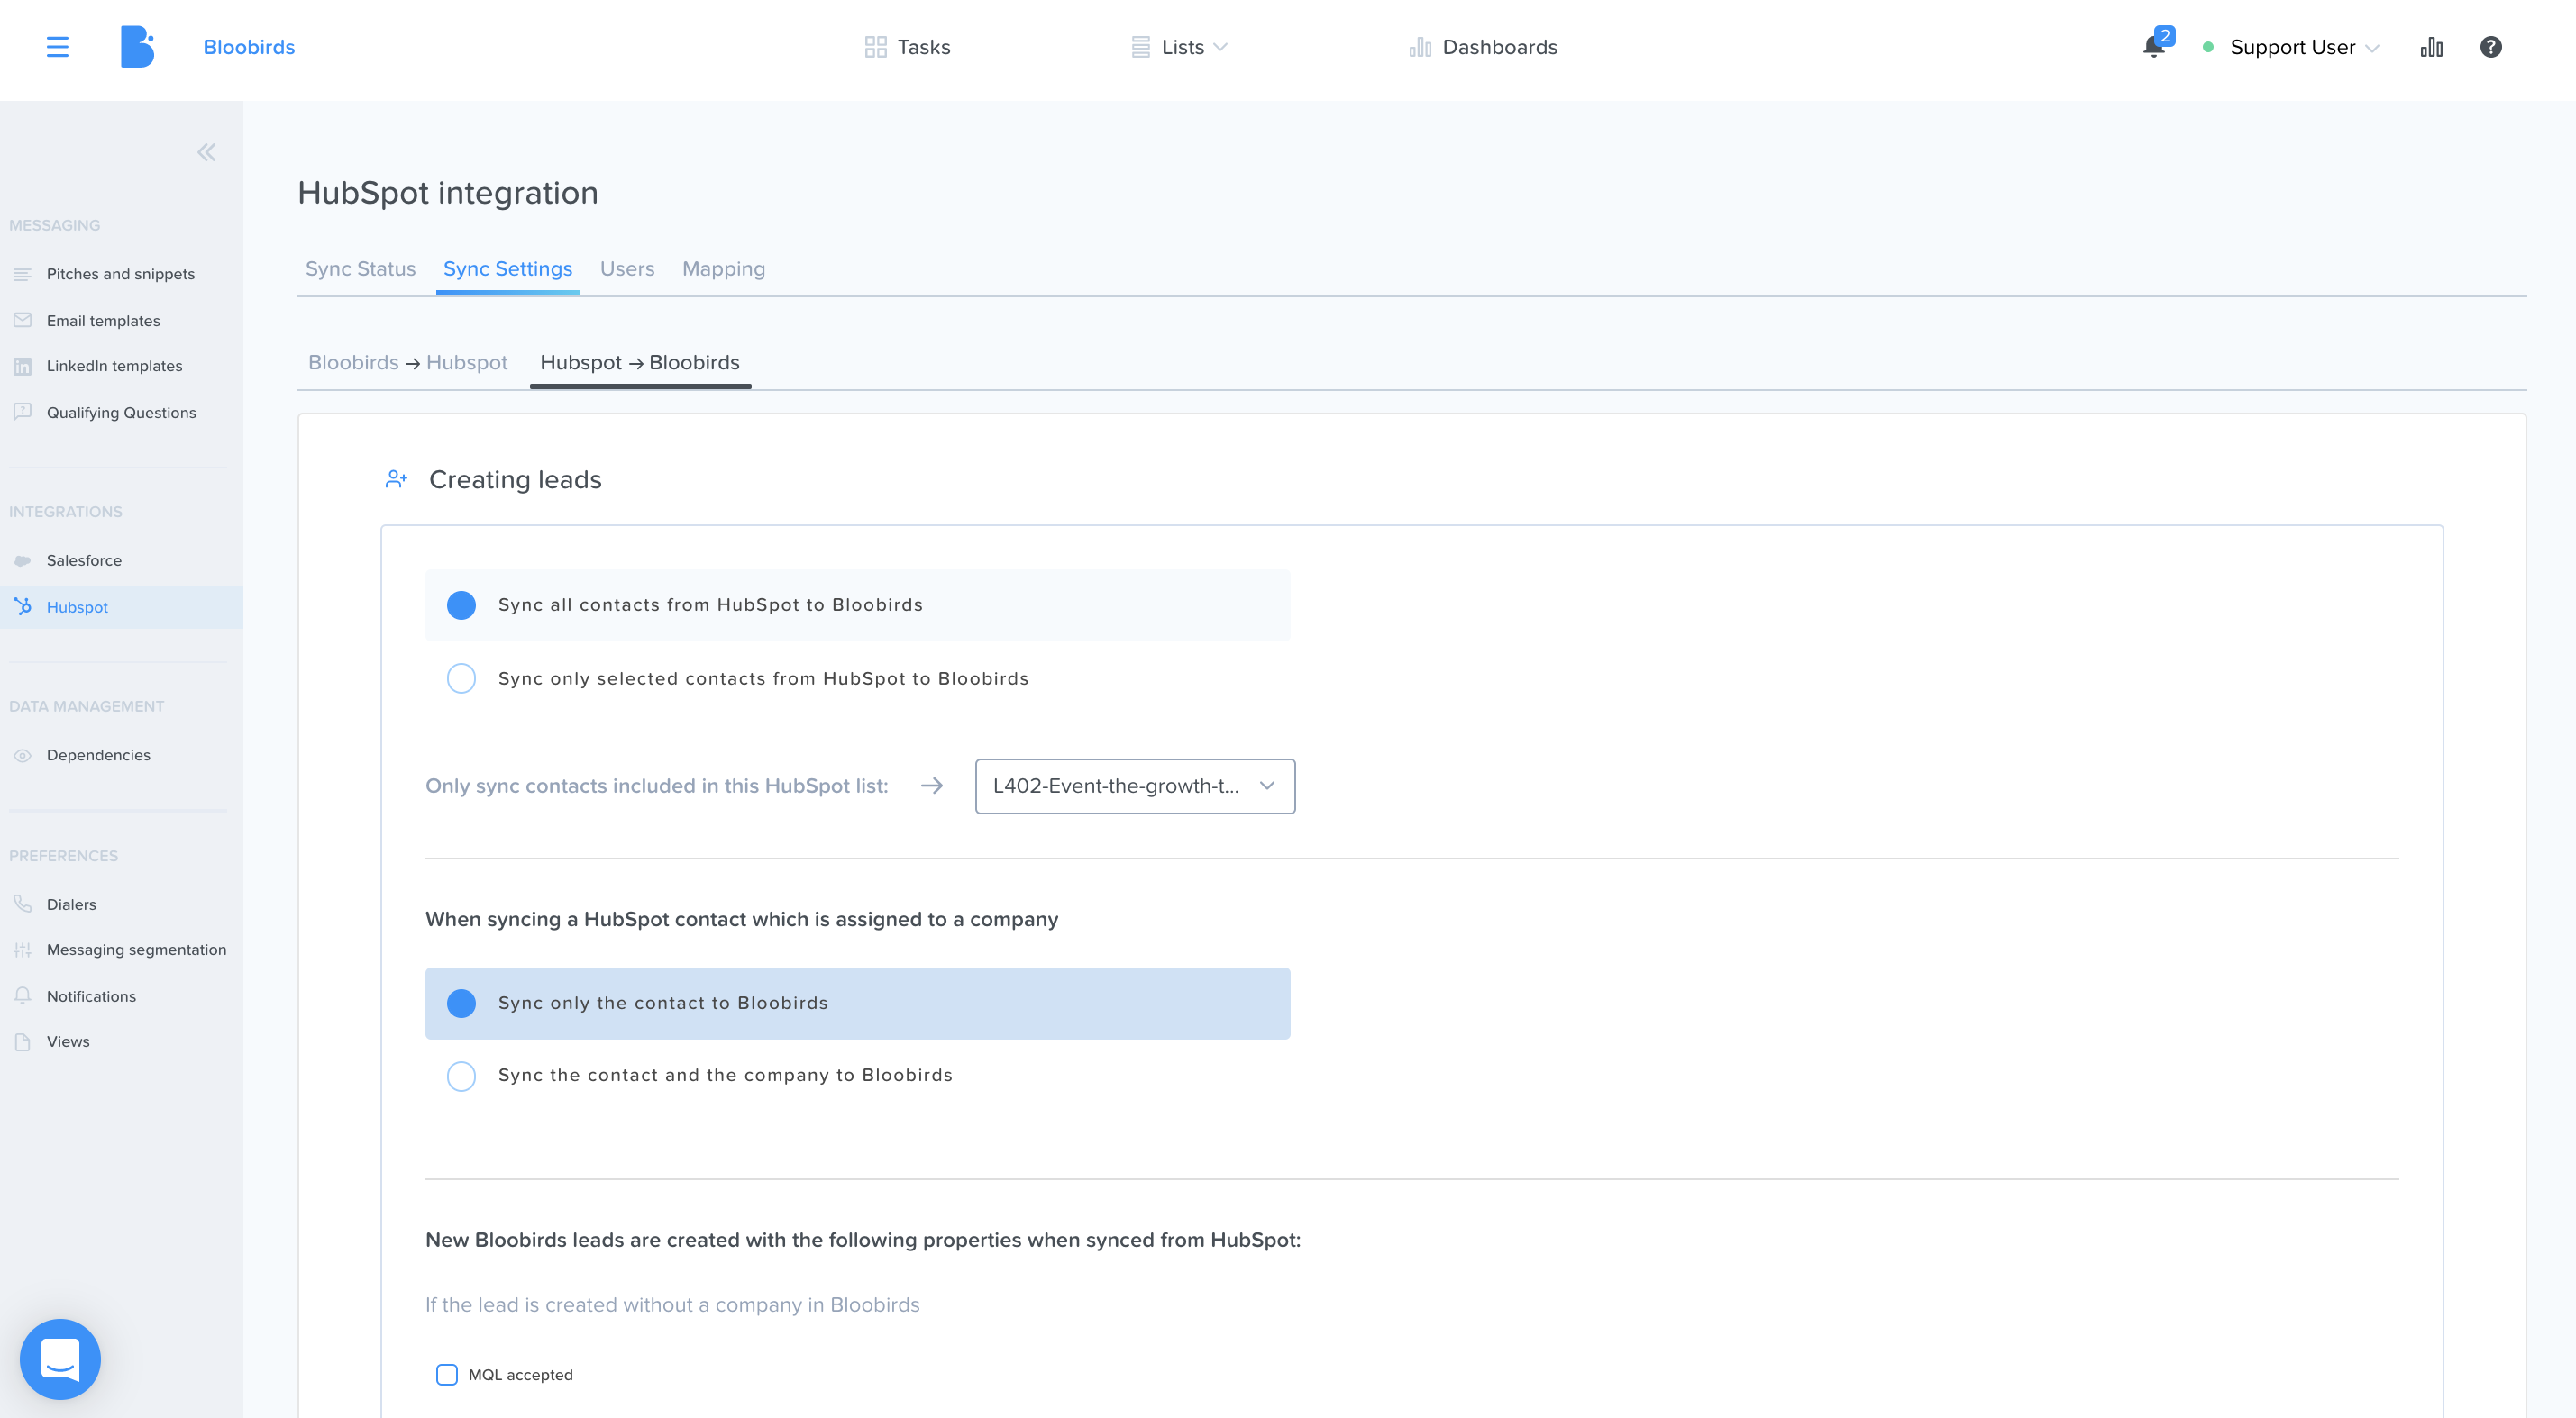2576x1418 pixels.
Task: Open the Intercom chat bubble
Action: 60,1358
